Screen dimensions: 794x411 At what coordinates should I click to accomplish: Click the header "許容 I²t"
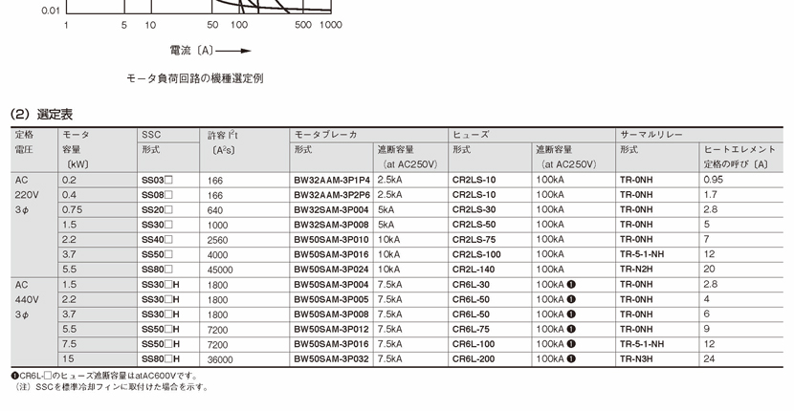[222, 135]
